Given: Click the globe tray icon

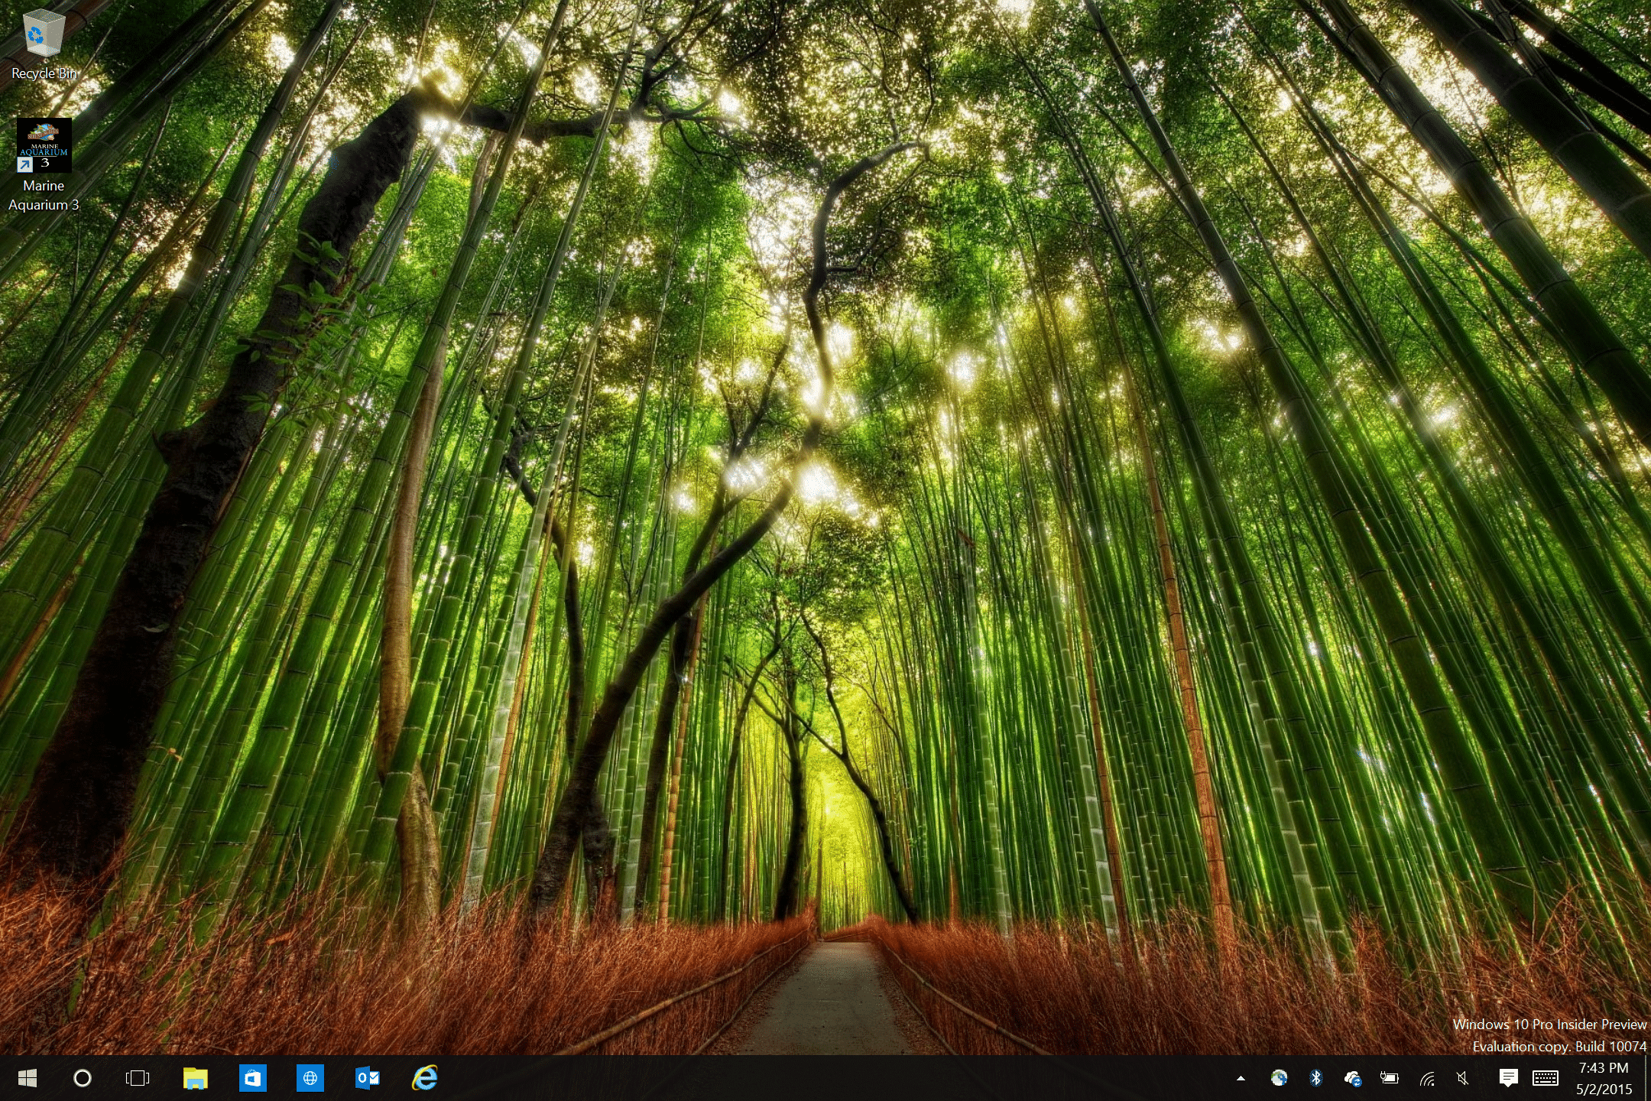Looking at the screenshot, I should click(x=1279, y=1078).
